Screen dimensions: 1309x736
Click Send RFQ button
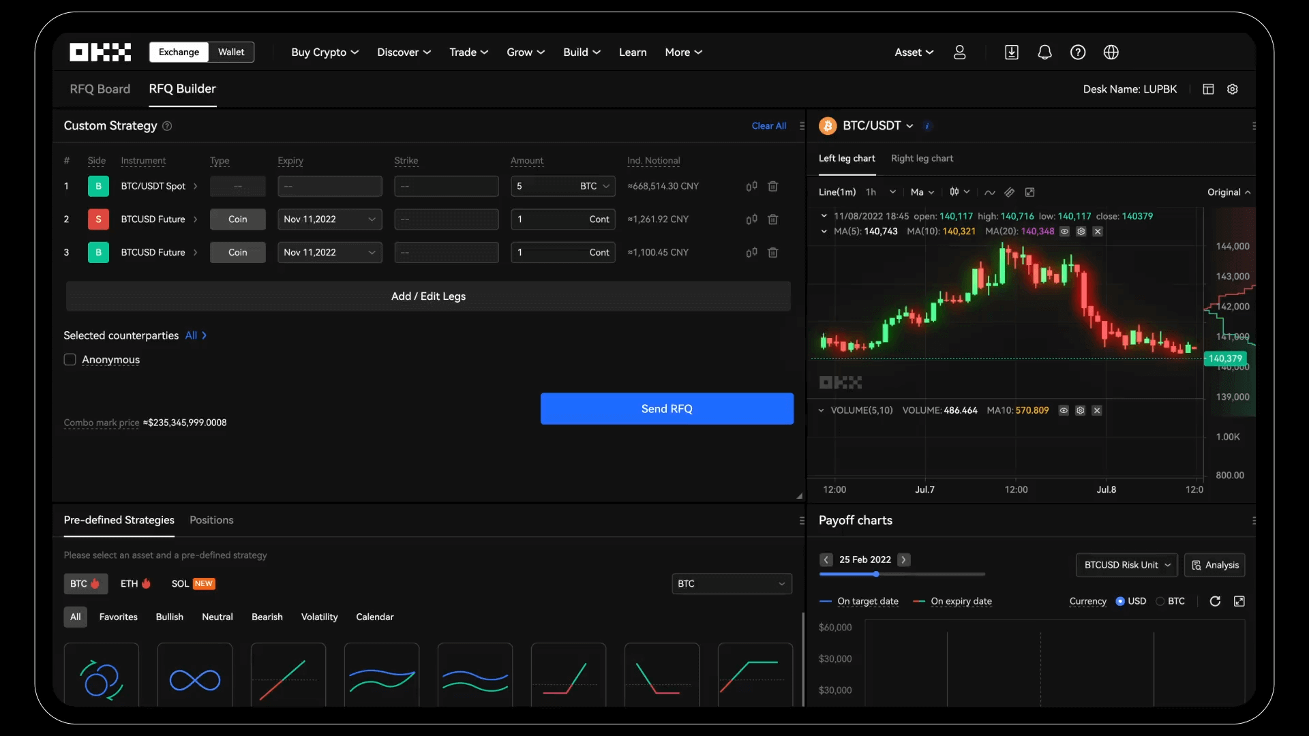point(667,409)
